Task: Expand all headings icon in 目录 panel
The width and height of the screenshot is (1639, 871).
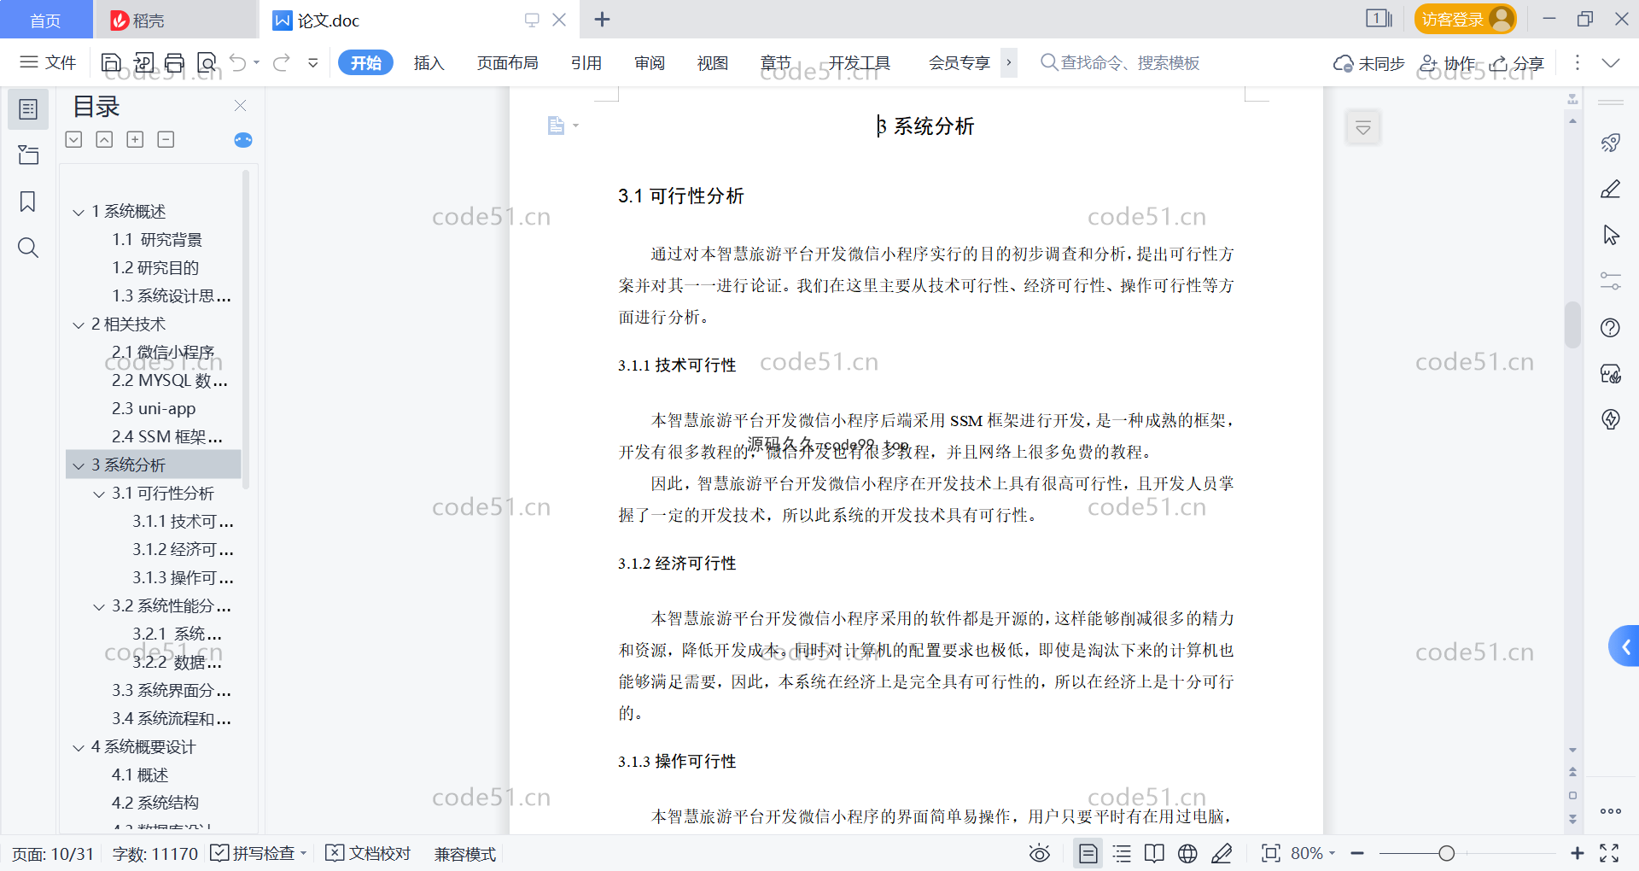Action: tap(74, 139)
